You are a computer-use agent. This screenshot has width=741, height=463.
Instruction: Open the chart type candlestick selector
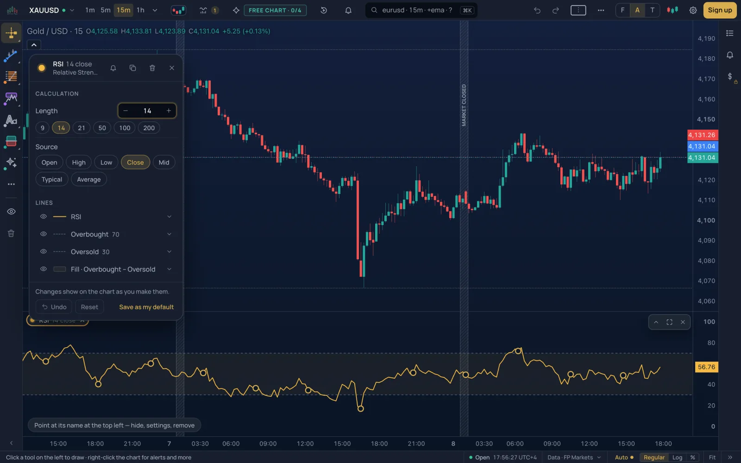coord(178,10)
